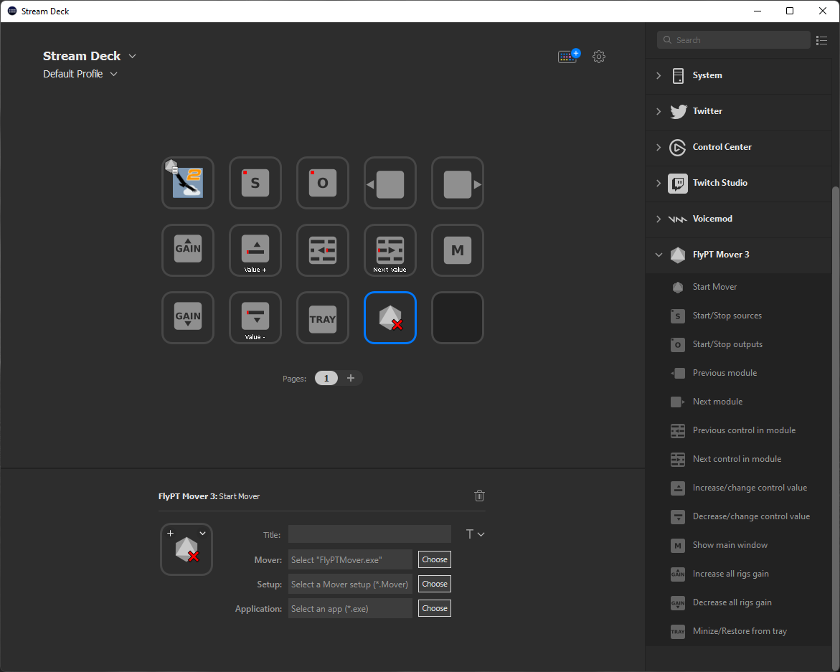Pick Minize/Restore from tray action

[x=739, y=631]
